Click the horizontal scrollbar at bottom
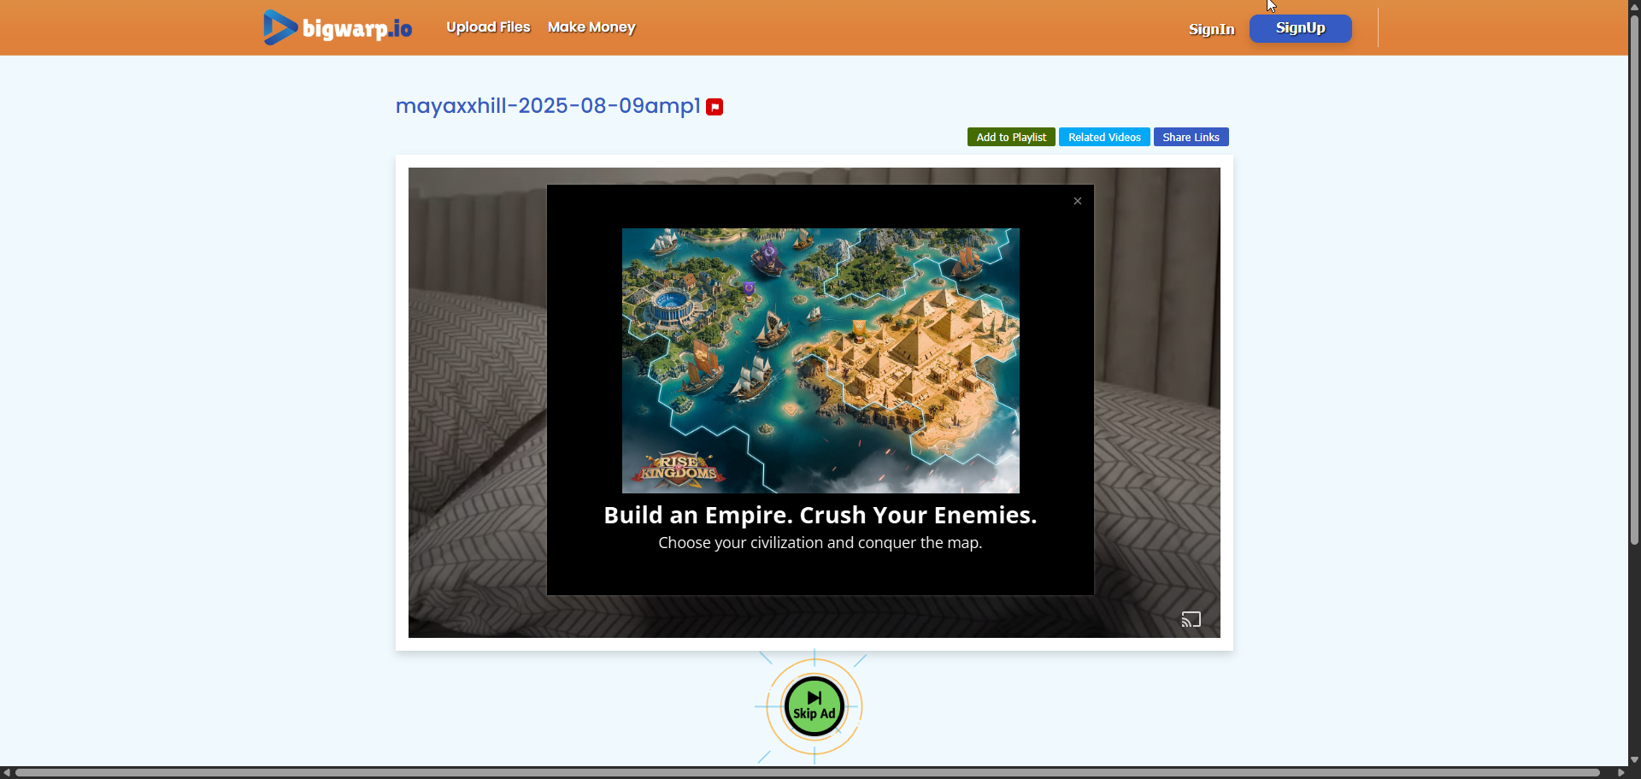This screenshot has width=1641, height=779. (x=808, y=772)
